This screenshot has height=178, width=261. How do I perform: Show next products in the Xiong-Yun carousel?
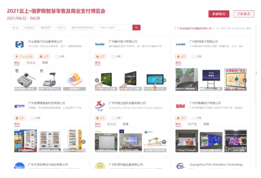(164, 142)
